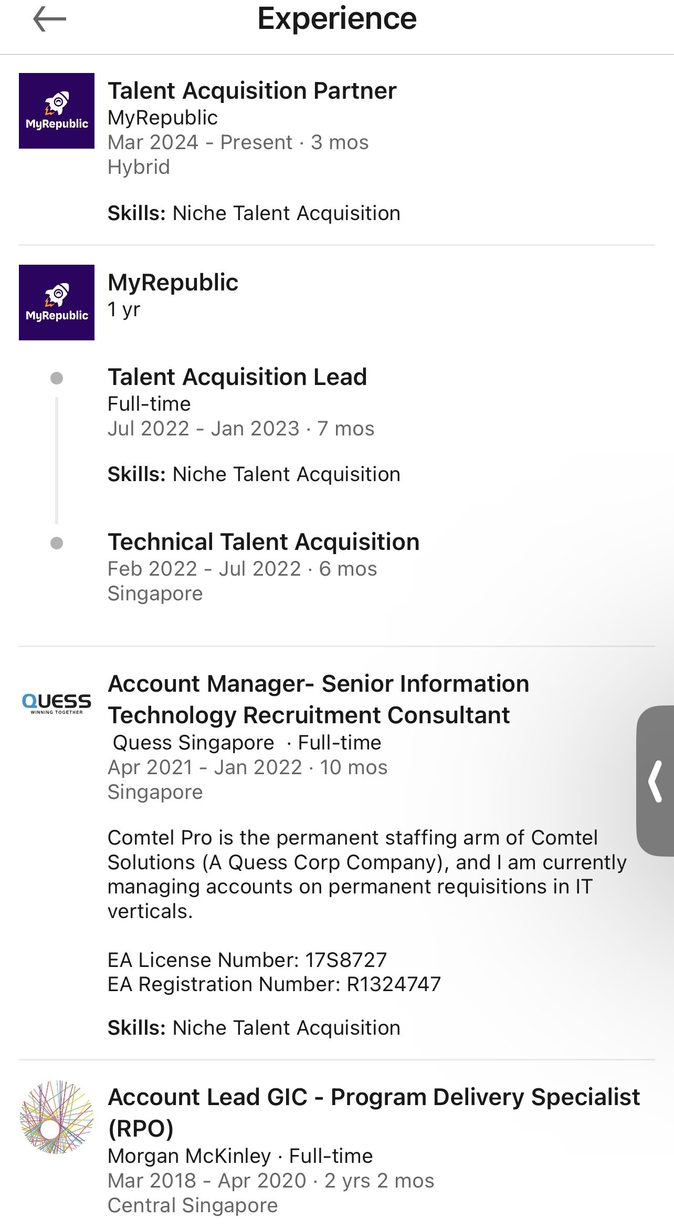674x1228 pixels.
Task: Tap the Morgan McKinley company name
Action: [x=189, y=1156]
